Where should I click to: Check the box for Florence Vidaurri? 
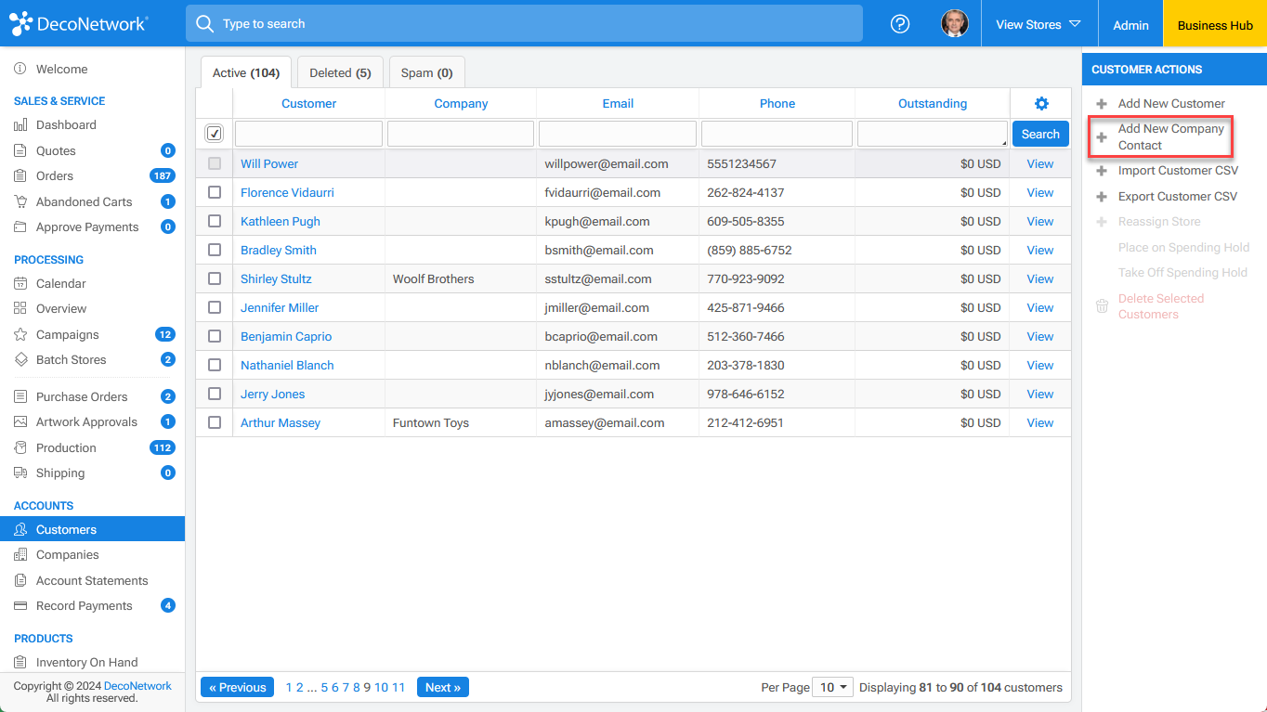tap(215, 192)
